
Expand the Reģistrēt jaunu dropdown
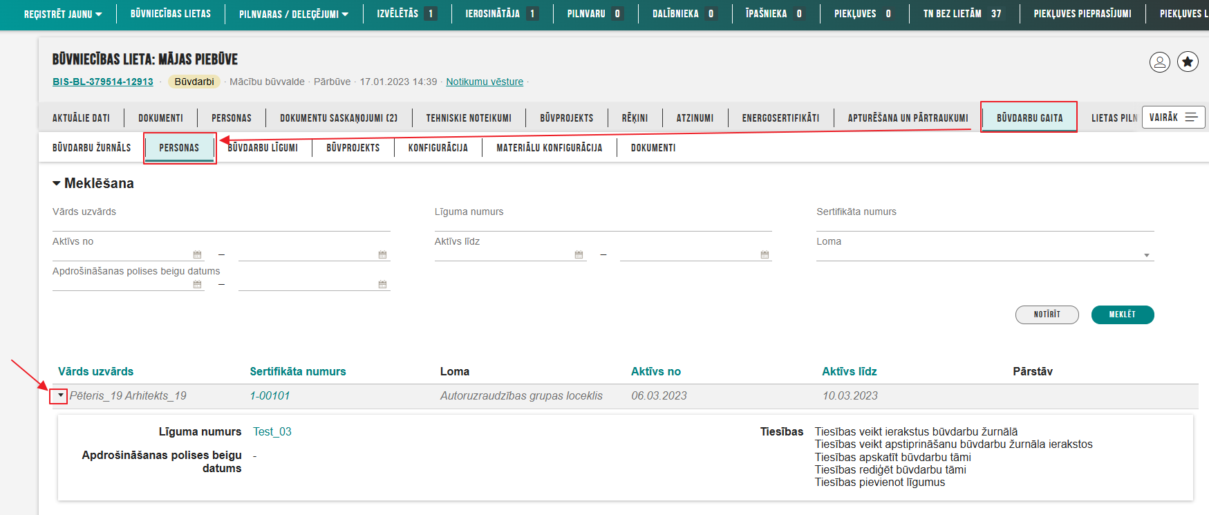(63, 14)
